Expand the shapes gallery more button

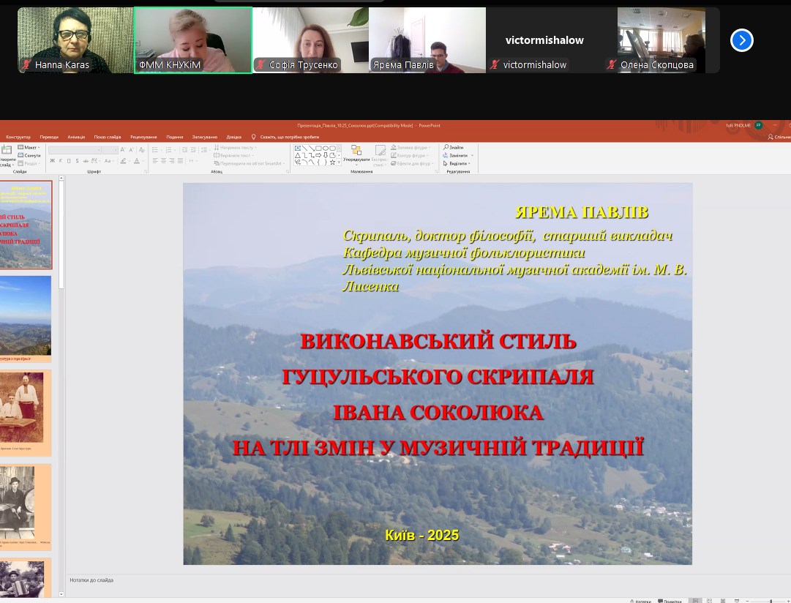click(x=339, y=162)
